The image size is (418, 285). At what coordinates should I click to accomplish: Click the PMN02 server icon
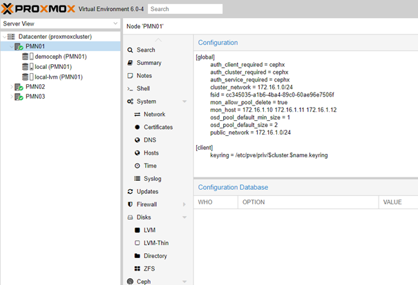[x=19, y=87]
